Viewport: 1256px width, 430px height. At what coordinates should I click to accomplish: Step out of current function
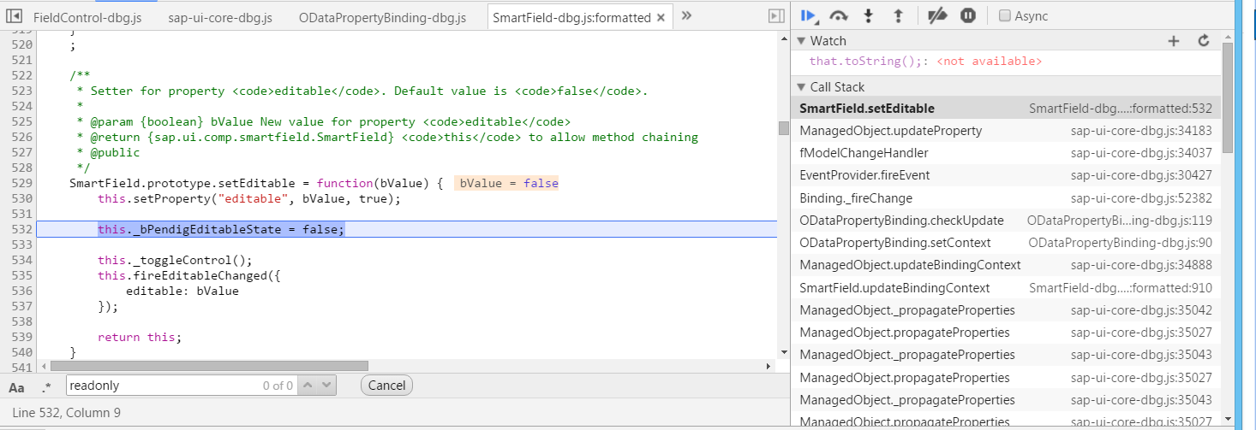(898, 15)
